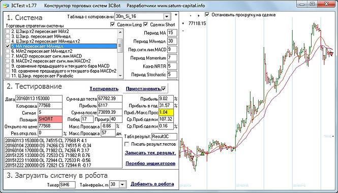Click the yellow Приб./Макс.Прос value field

166,112
